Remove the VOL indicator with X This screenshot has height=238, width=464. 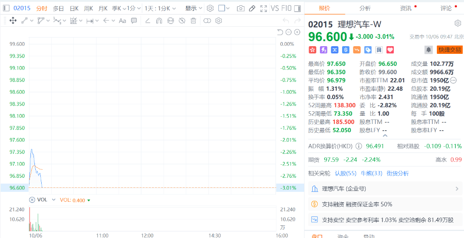[32, 200]
